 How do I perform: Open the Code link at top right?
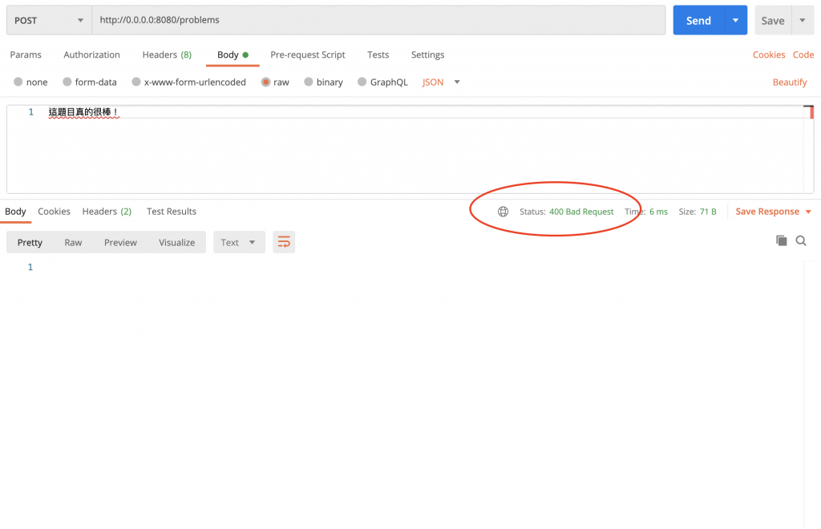click(x=803, y=55)
